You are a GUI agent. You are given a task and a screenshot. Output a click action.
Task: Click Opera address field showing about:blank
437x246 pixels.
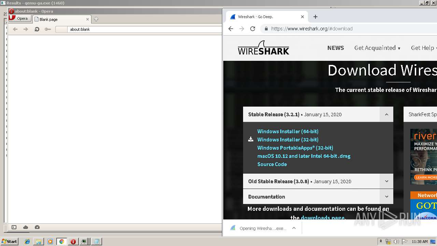point(145,29)
